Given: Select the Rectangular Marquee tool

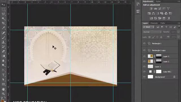Looking at the screenshot, I should (3, 9).
